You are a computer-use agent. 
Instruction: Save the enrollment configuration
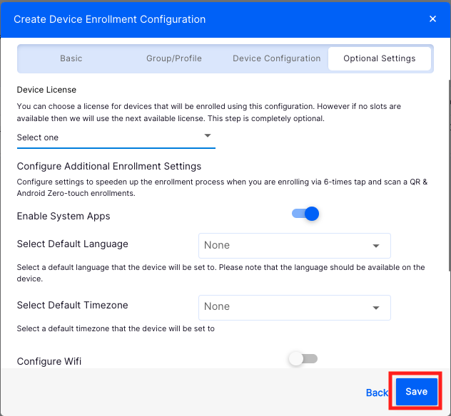pyautogui.click(x=417, y=392)
